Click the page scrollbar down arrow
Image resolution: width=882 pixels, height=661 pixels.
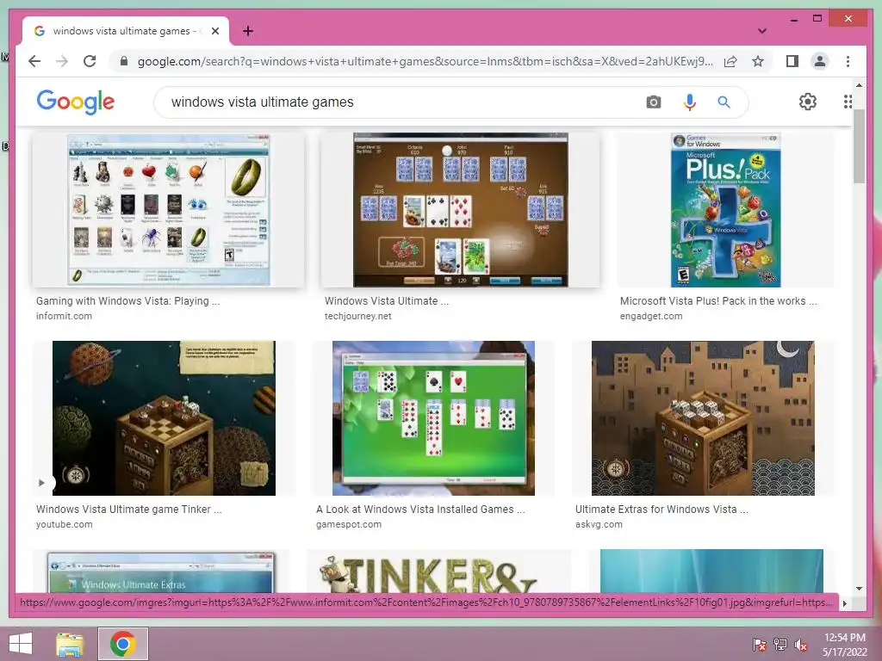click(x=859, y=589)
